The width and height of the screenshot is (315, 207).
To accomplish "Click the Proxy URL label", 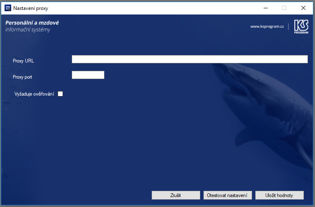I will pyautogui.click(x=23, y=61).
